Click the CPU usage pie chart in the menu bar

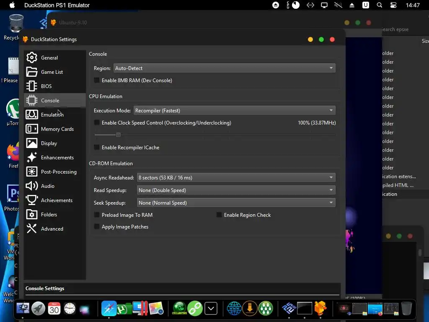pyautogui.click(x=296, y=5)
